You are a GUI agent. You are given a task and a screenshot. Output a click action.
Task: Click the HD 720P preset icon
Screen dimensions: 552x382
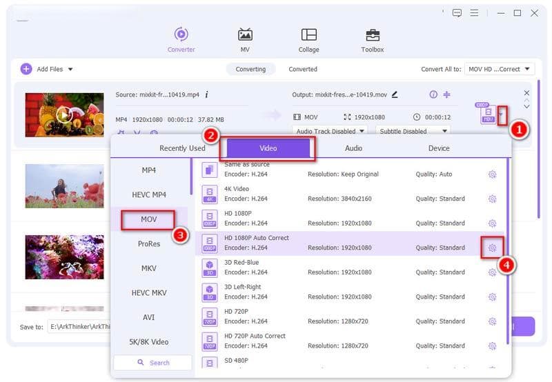coord(210,316)
